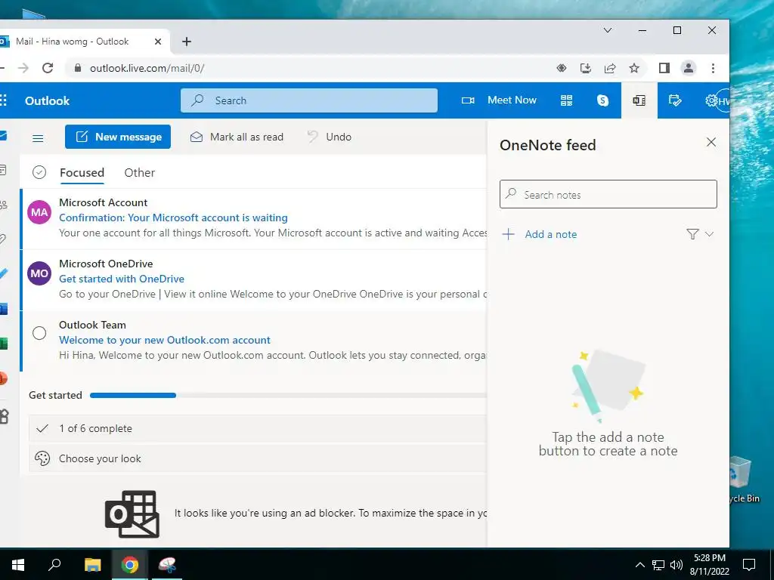Click the Choose your look option

coord(258,458)
